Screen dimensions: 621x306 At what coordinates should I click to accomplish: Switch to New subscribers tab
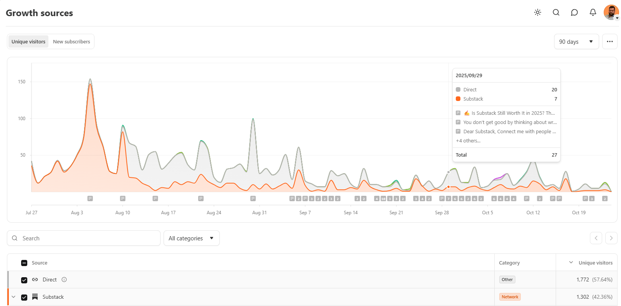click(71, 41)
